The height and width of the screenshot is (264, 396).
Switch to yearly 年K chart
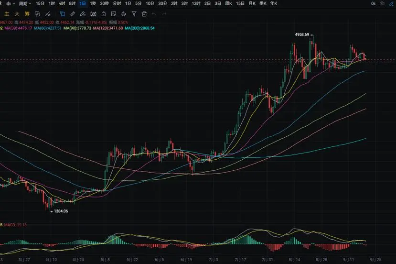[274, 3]
